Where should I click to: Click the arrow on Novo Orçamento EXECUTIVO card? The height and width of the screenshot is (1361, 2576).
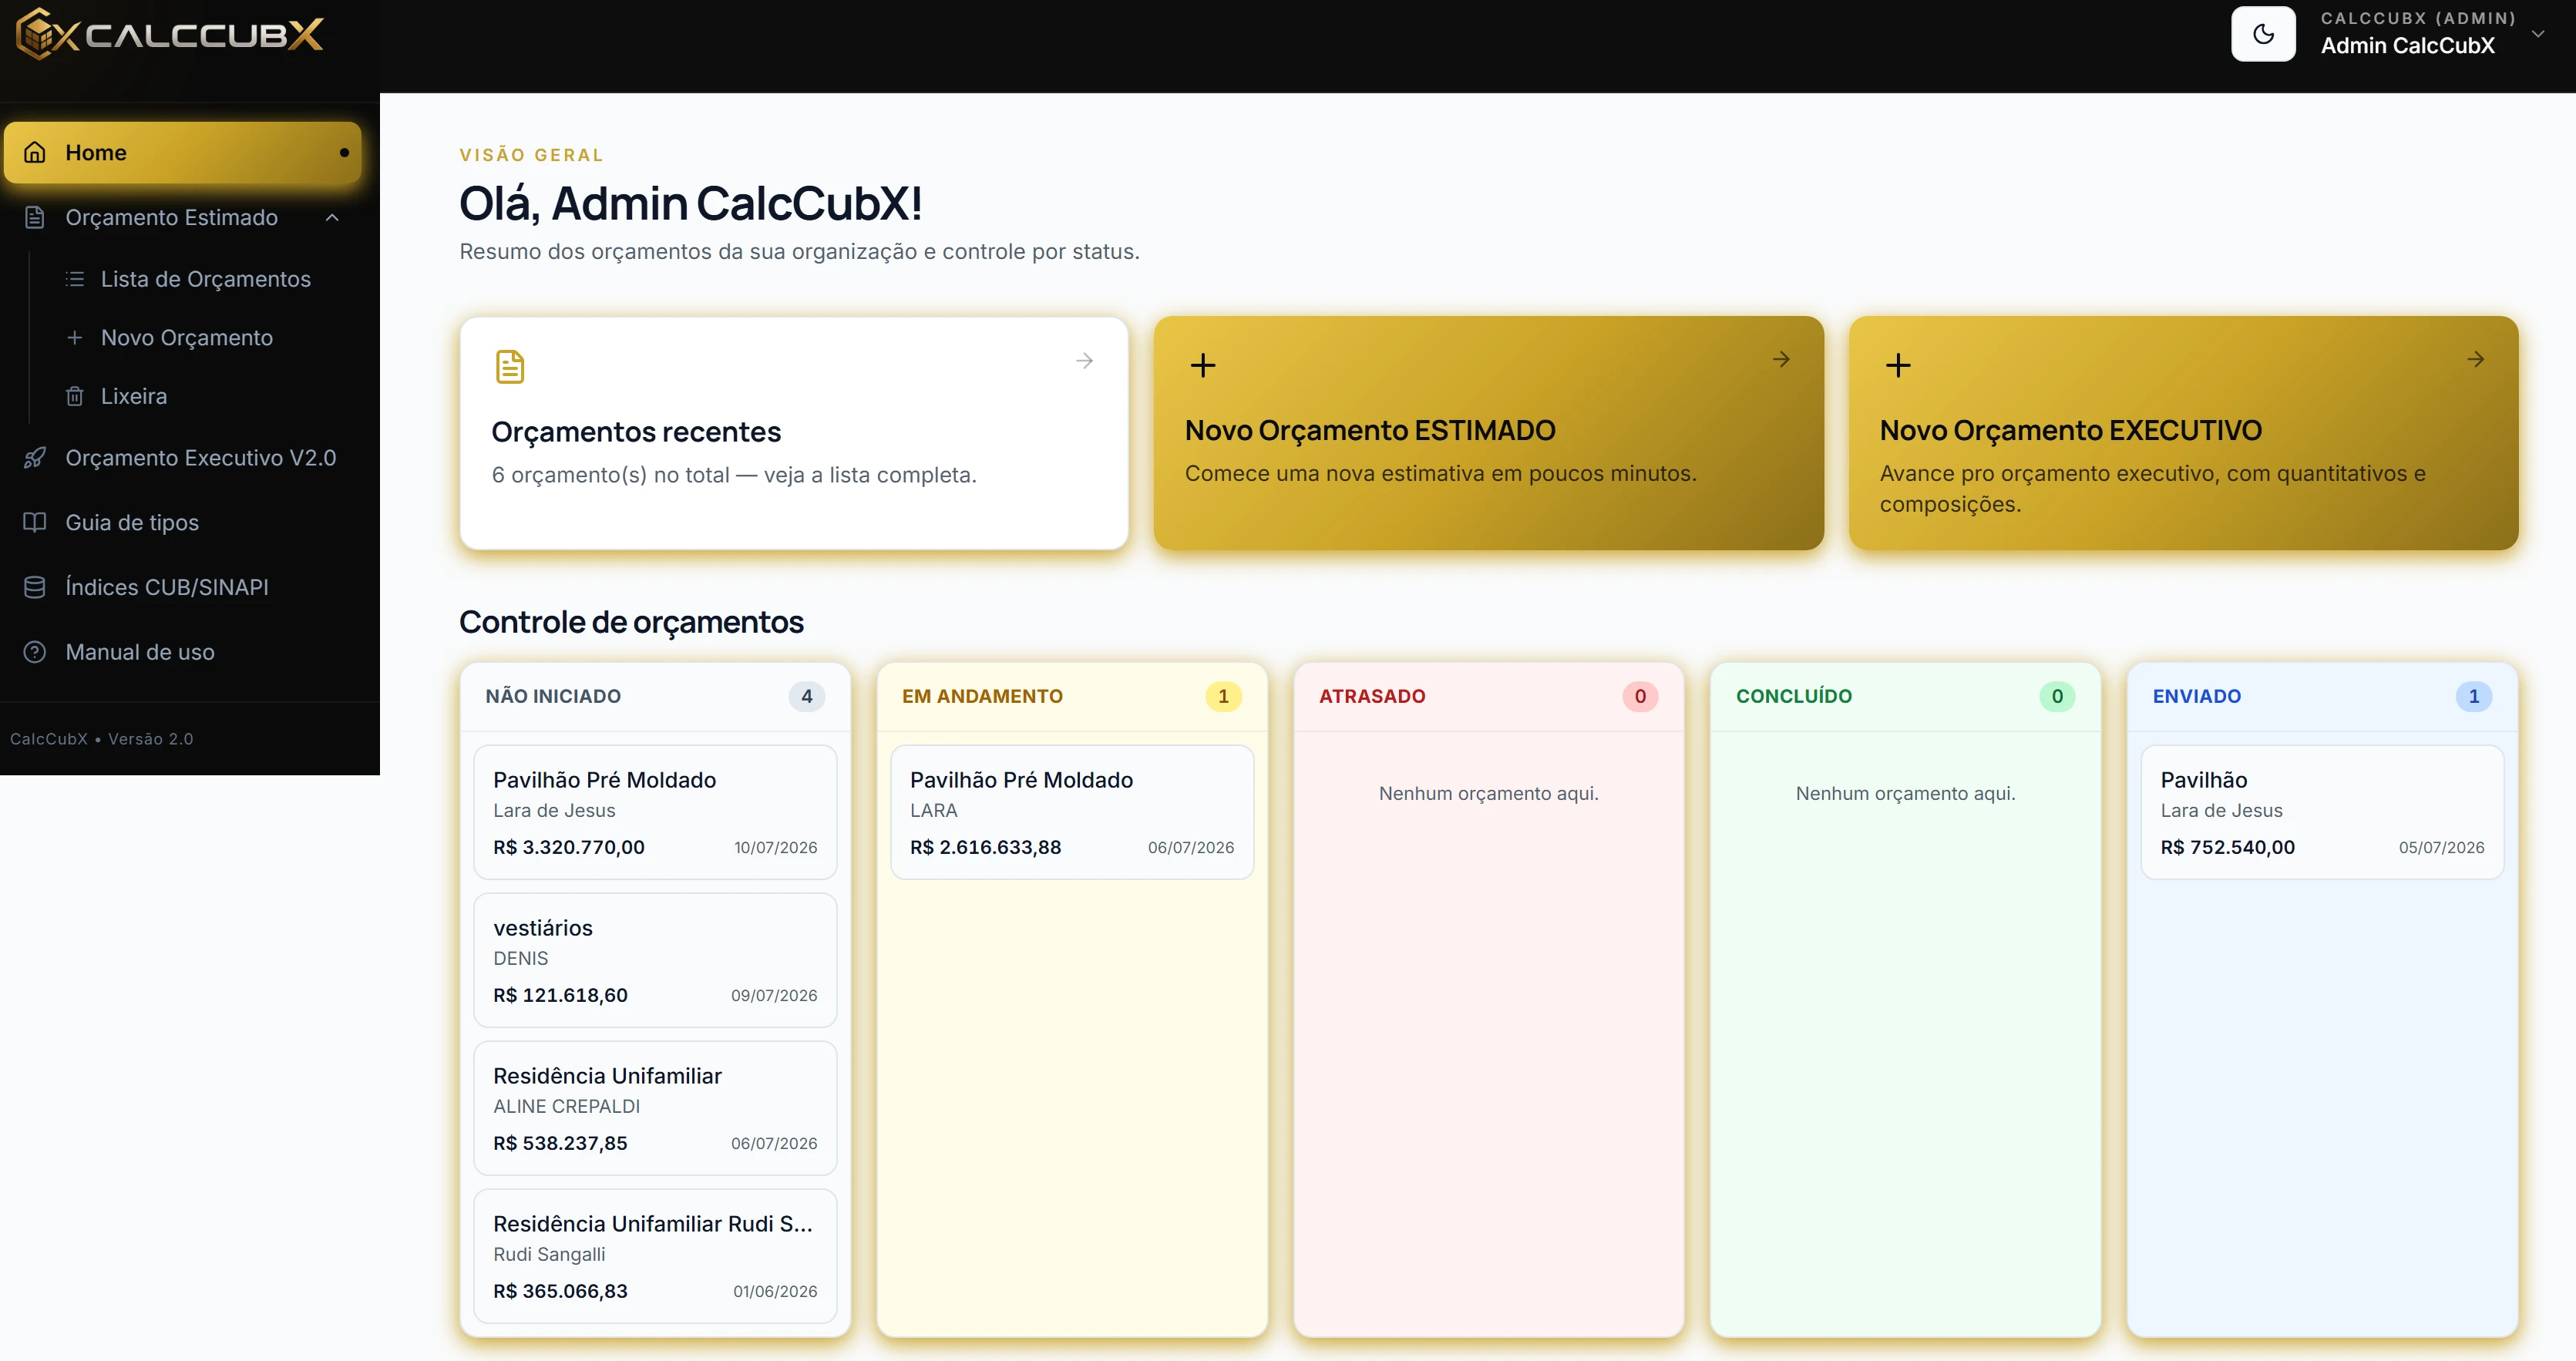2476,359
